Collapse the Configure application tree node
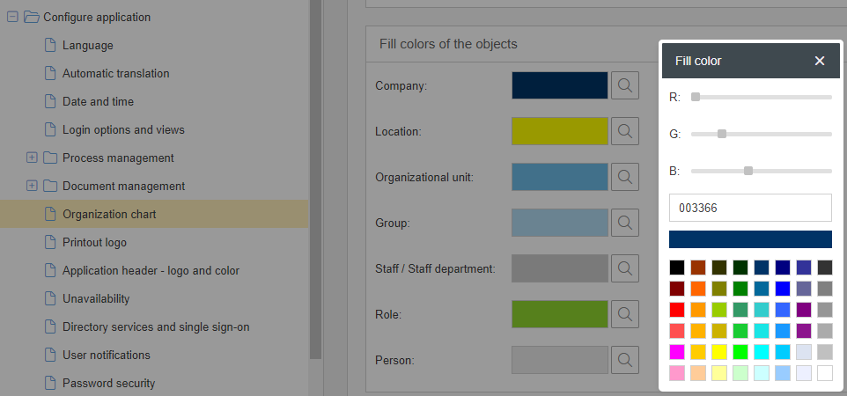 tap(12, 17)
